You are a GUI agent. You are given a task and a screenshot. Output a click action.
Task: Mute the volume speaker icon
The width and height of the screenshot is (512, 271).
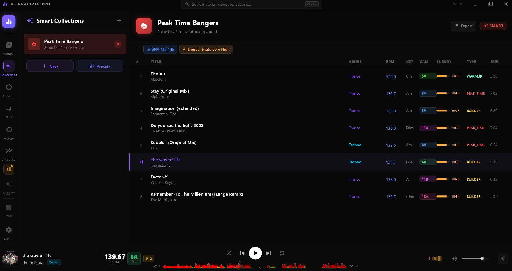pos(454,259)
